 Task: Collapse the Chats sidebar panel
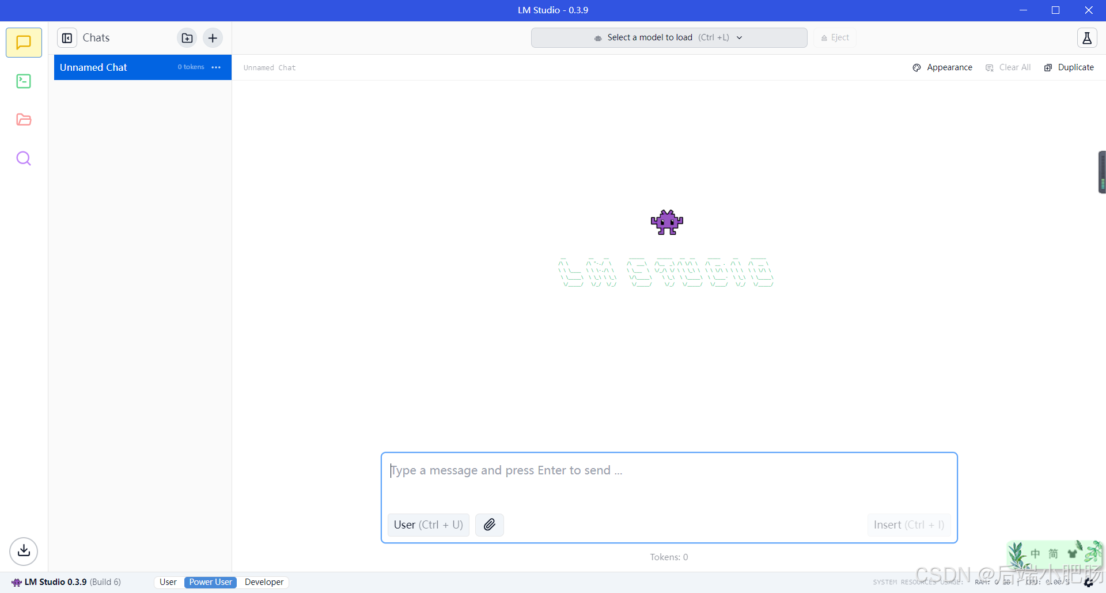click(x=67, y=38)
